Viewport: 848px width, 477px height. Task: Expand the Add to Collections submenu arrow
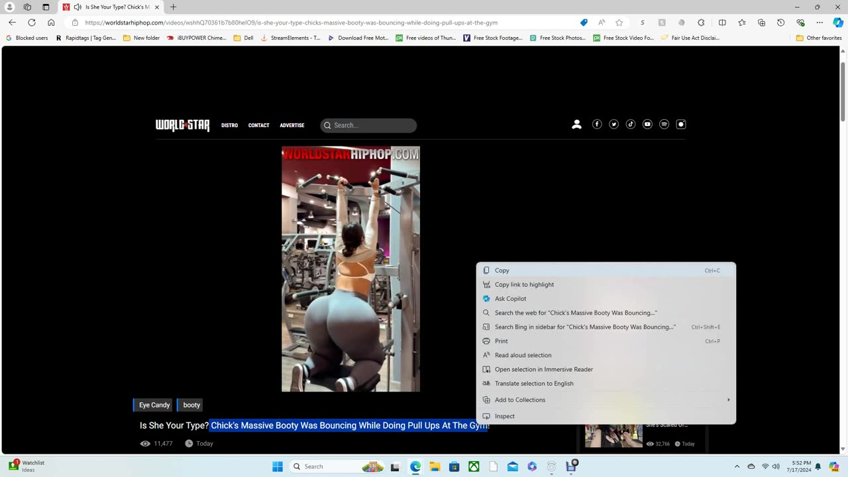(x=728, y=399)
